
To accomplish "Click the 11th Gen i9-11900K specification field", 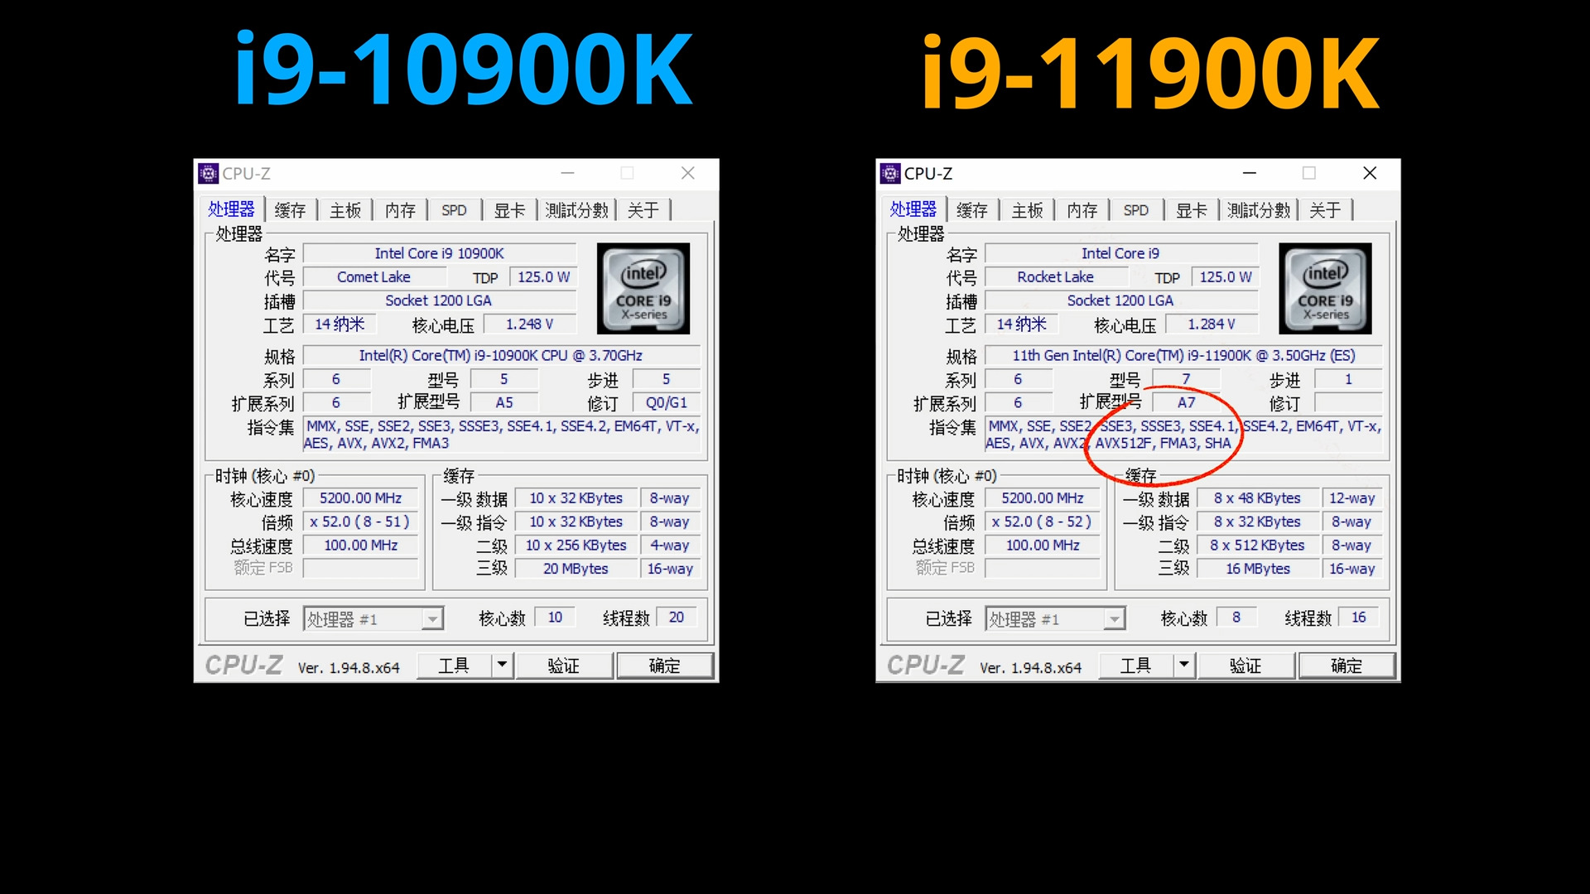I will pos(1183,355).
